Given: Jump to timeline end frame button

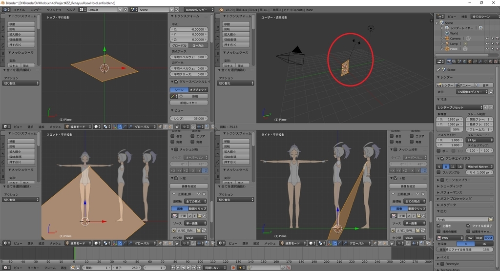Looking at the screenshot, I should (x=199, y=268).
